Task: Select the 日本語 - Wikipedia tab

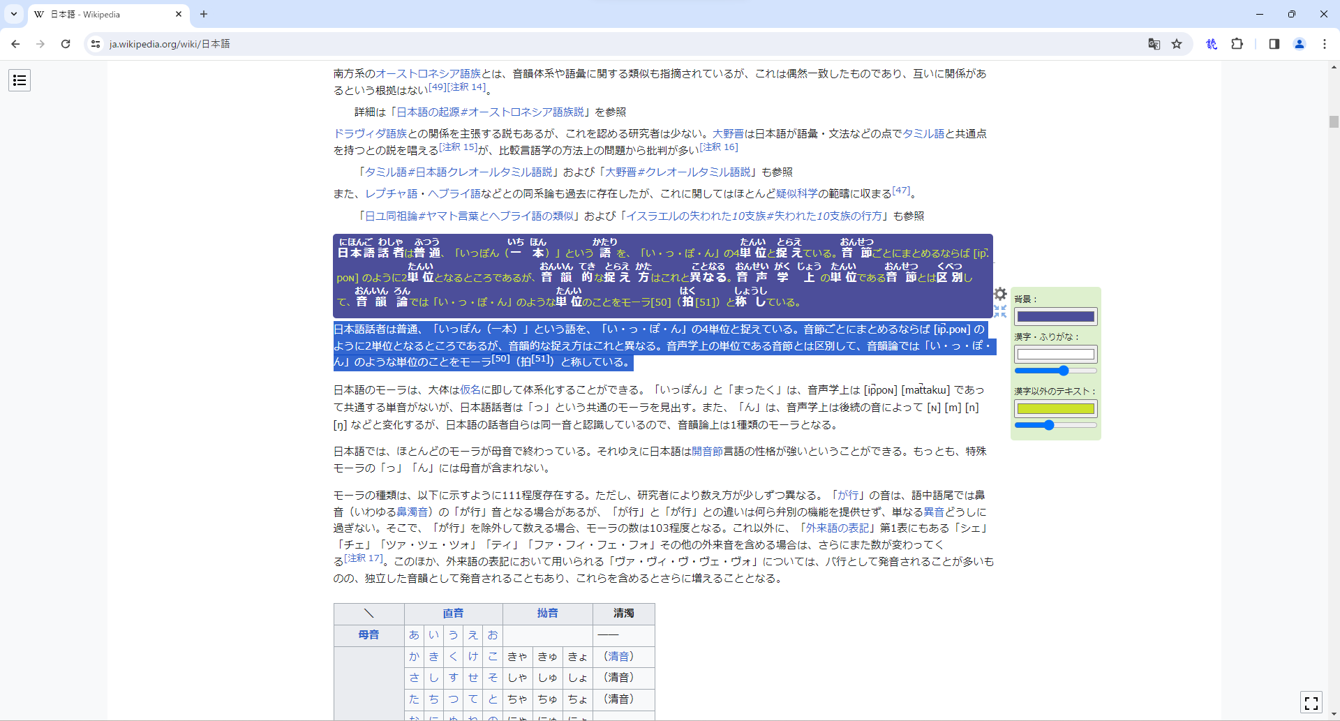Action: (x=105, y=14)
